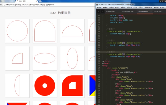
Task: Open the 帮助(H) menu in Sublime Text
Action: (156, 7)
